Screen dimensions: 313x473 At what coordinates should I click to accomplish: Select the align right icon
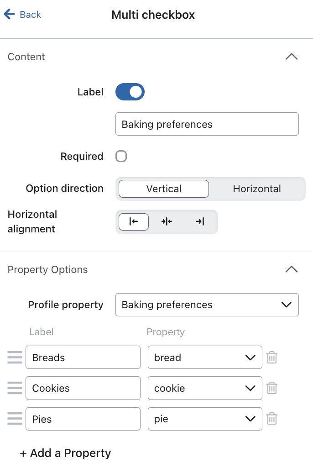coord(199,222)
